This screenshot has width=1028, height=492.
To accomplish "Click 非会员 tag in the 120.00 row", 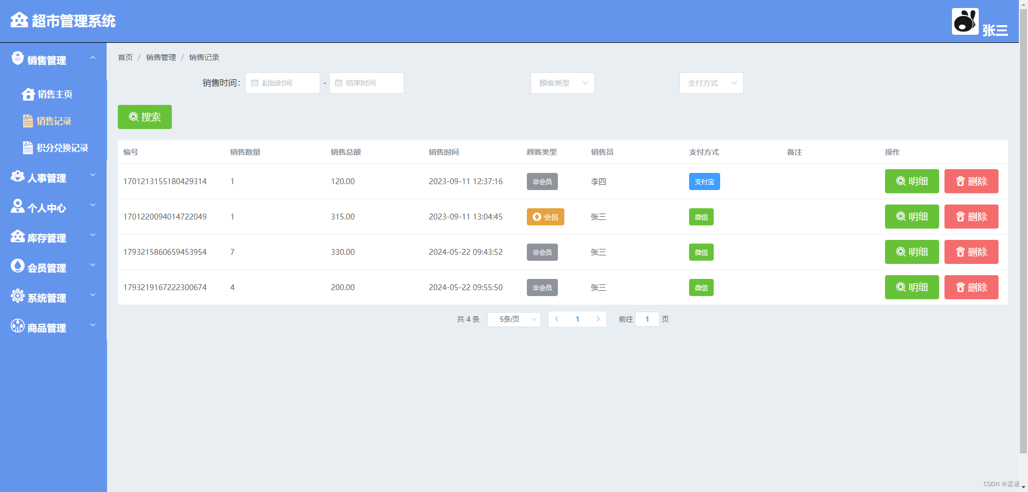I will 542,181.
